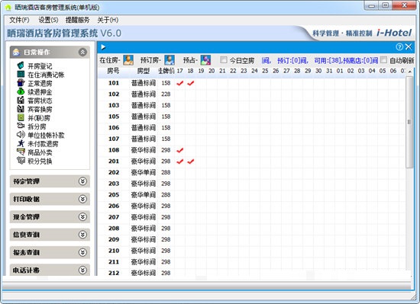Click 豪华单间 type for room 202

point(143,172)
